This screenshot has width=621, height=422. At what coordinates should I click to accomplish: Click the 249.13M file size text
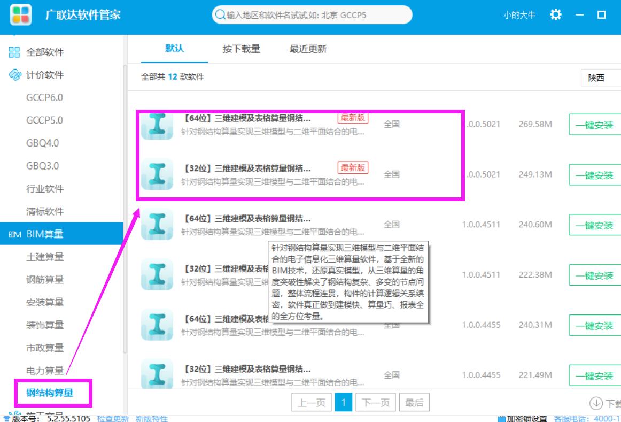[x=535, y=174]
